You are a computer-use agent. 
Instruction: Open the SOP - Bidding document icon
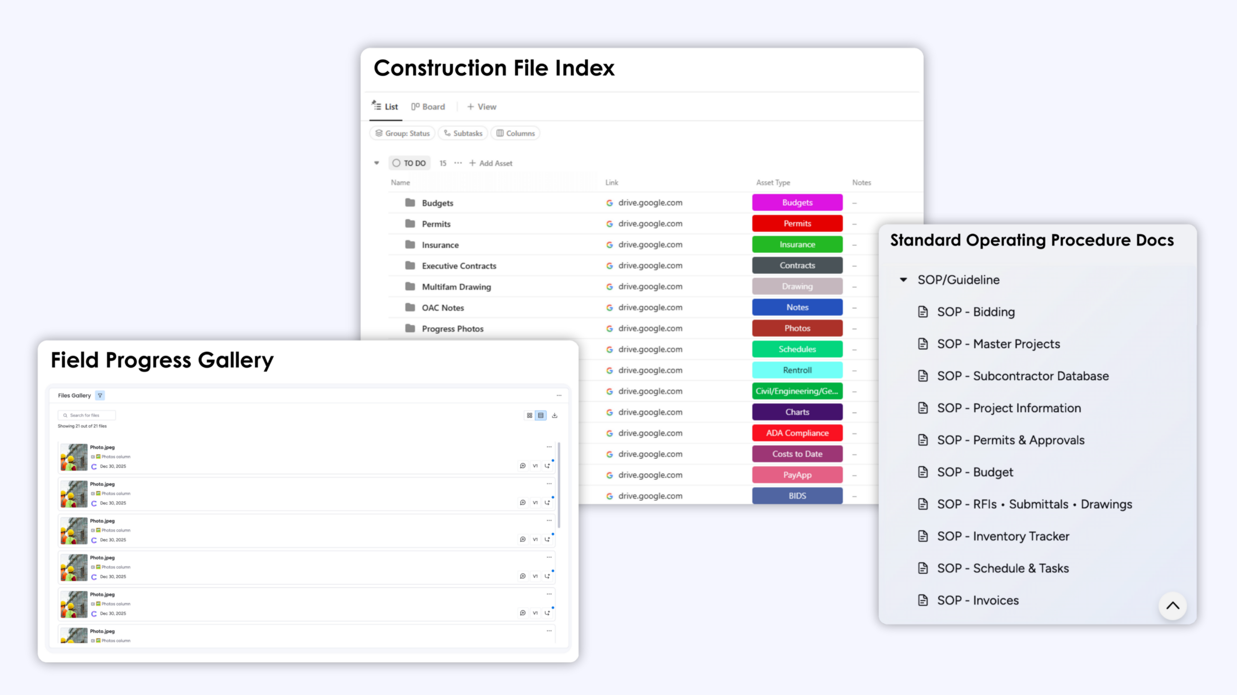pyautogui.click(x=923, y=312)
